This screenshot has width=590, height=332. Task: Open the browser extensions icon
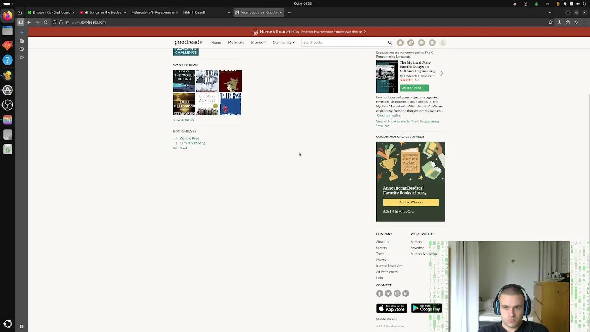tap(568, 22)
